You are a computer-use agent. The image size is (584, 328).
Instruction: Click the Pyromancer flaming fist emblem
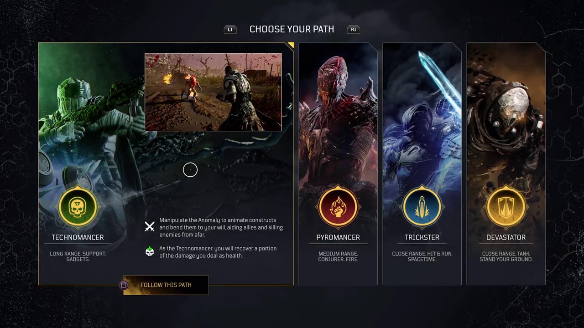338,207
